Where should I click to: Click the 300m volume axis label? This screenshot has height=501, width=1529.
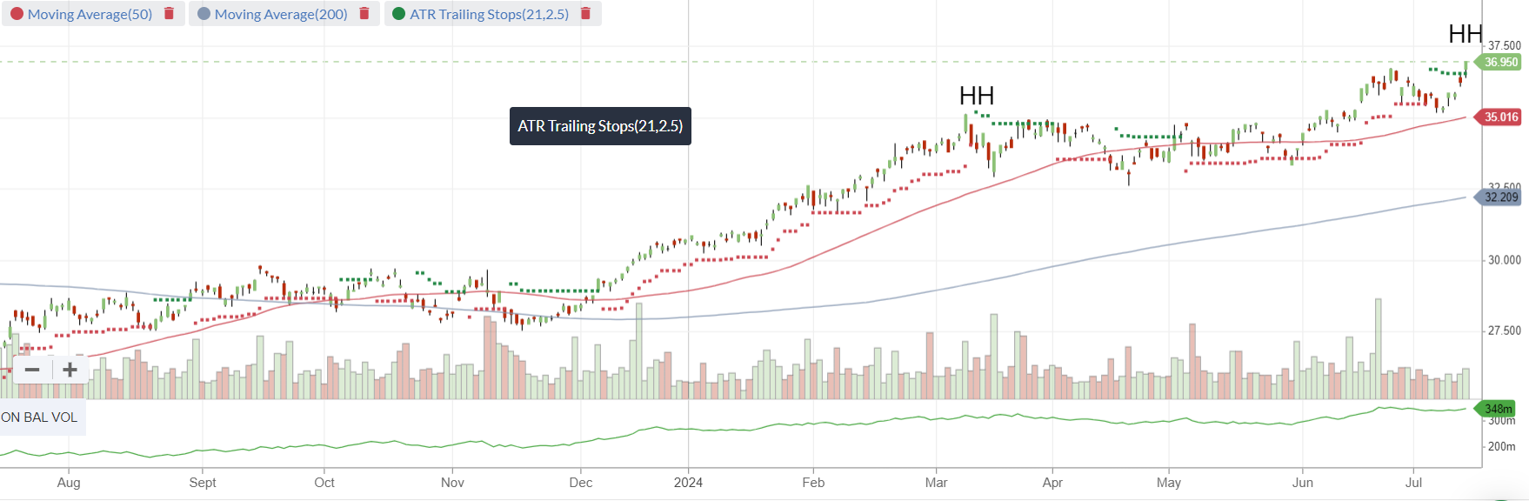1502,421
